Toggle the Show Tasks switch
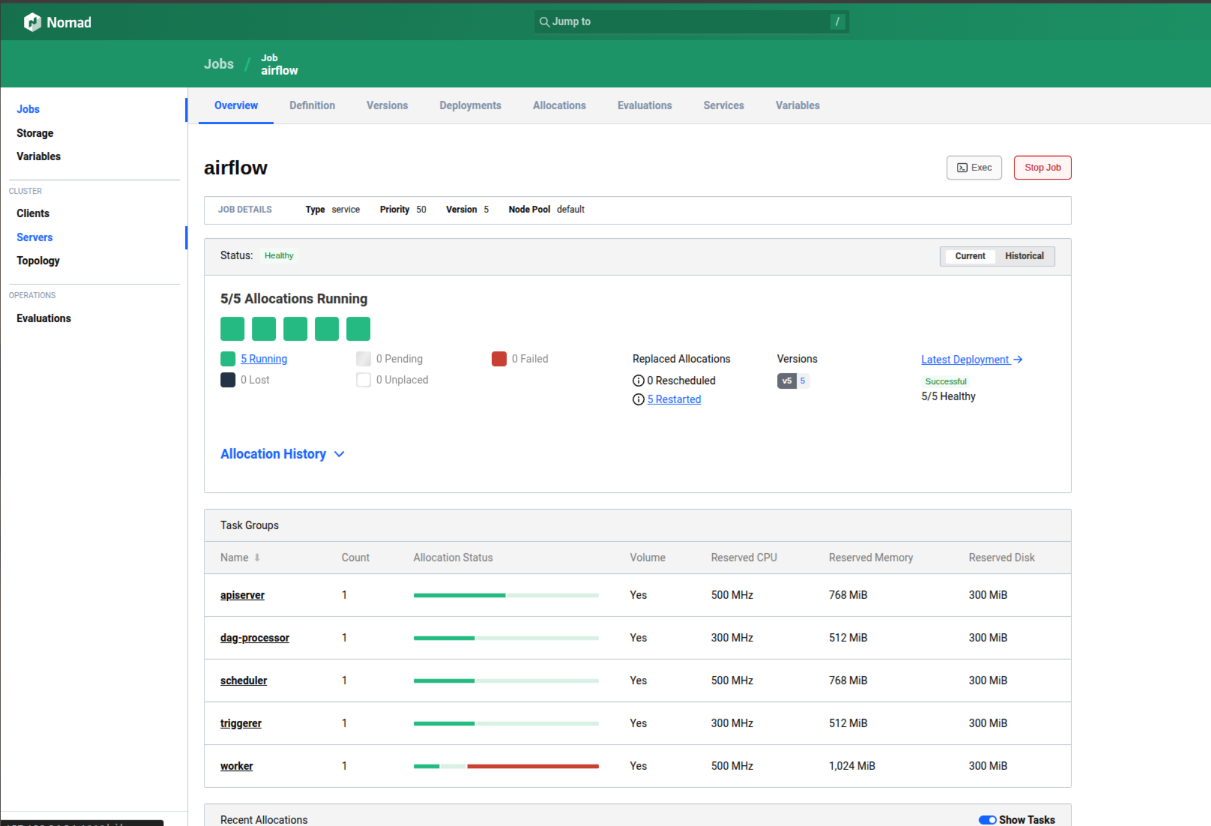 (987, 819)
